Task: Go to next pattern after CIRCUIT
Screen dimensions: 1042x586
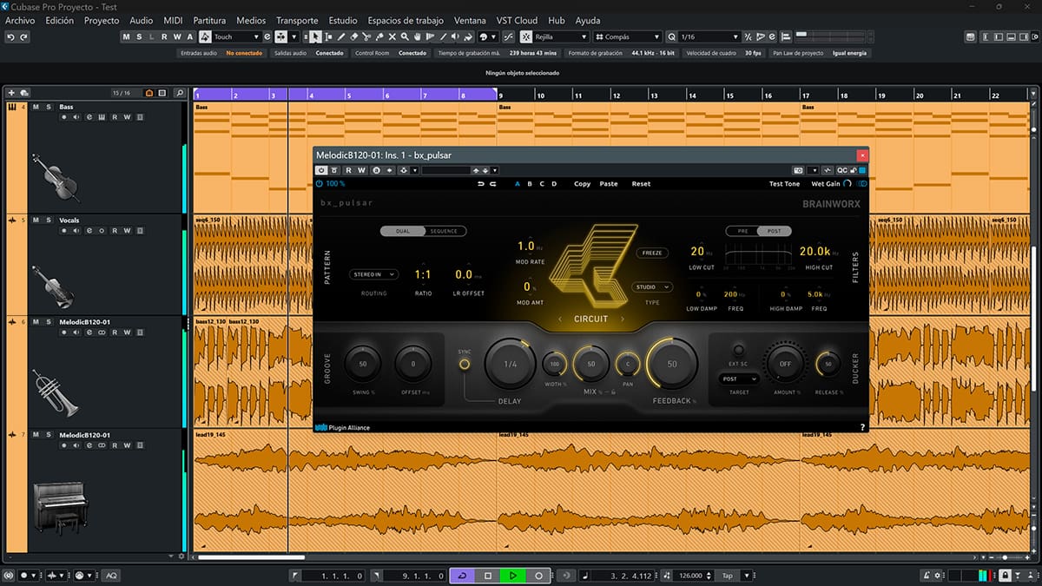Action: coord(623,319)
